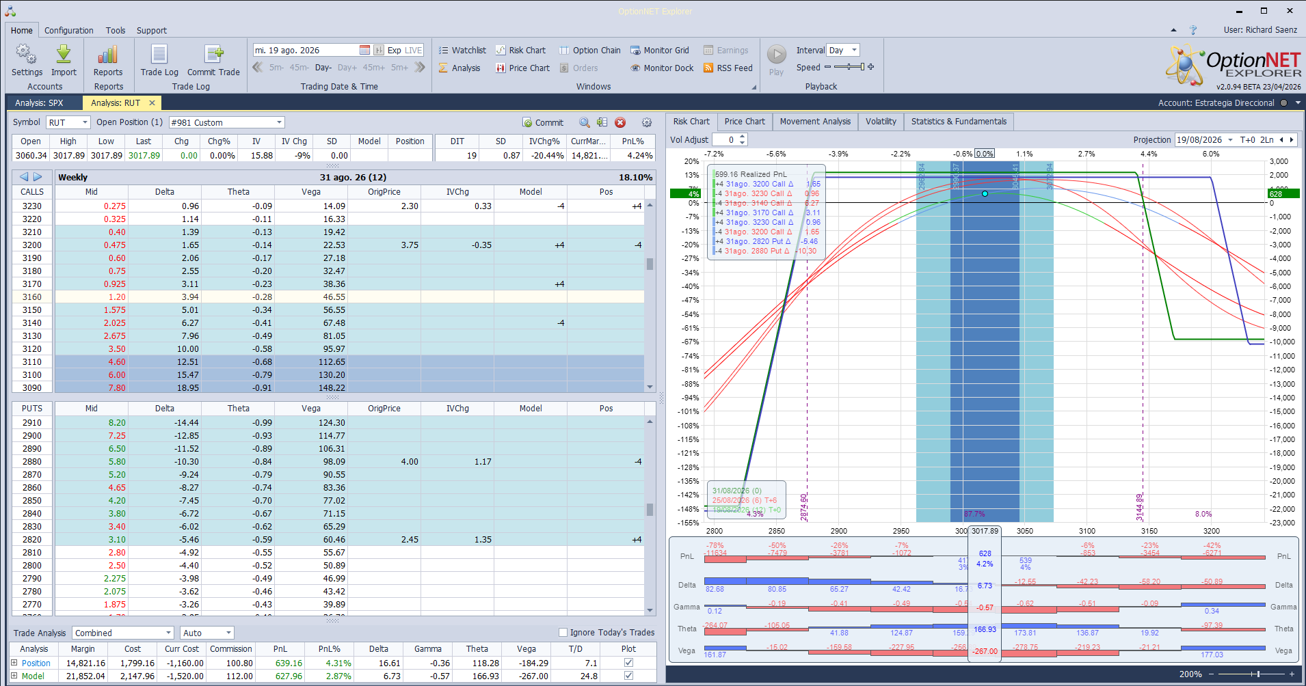
Task: Open the trading date calendar picker
Action: click(x=364, y=50)
